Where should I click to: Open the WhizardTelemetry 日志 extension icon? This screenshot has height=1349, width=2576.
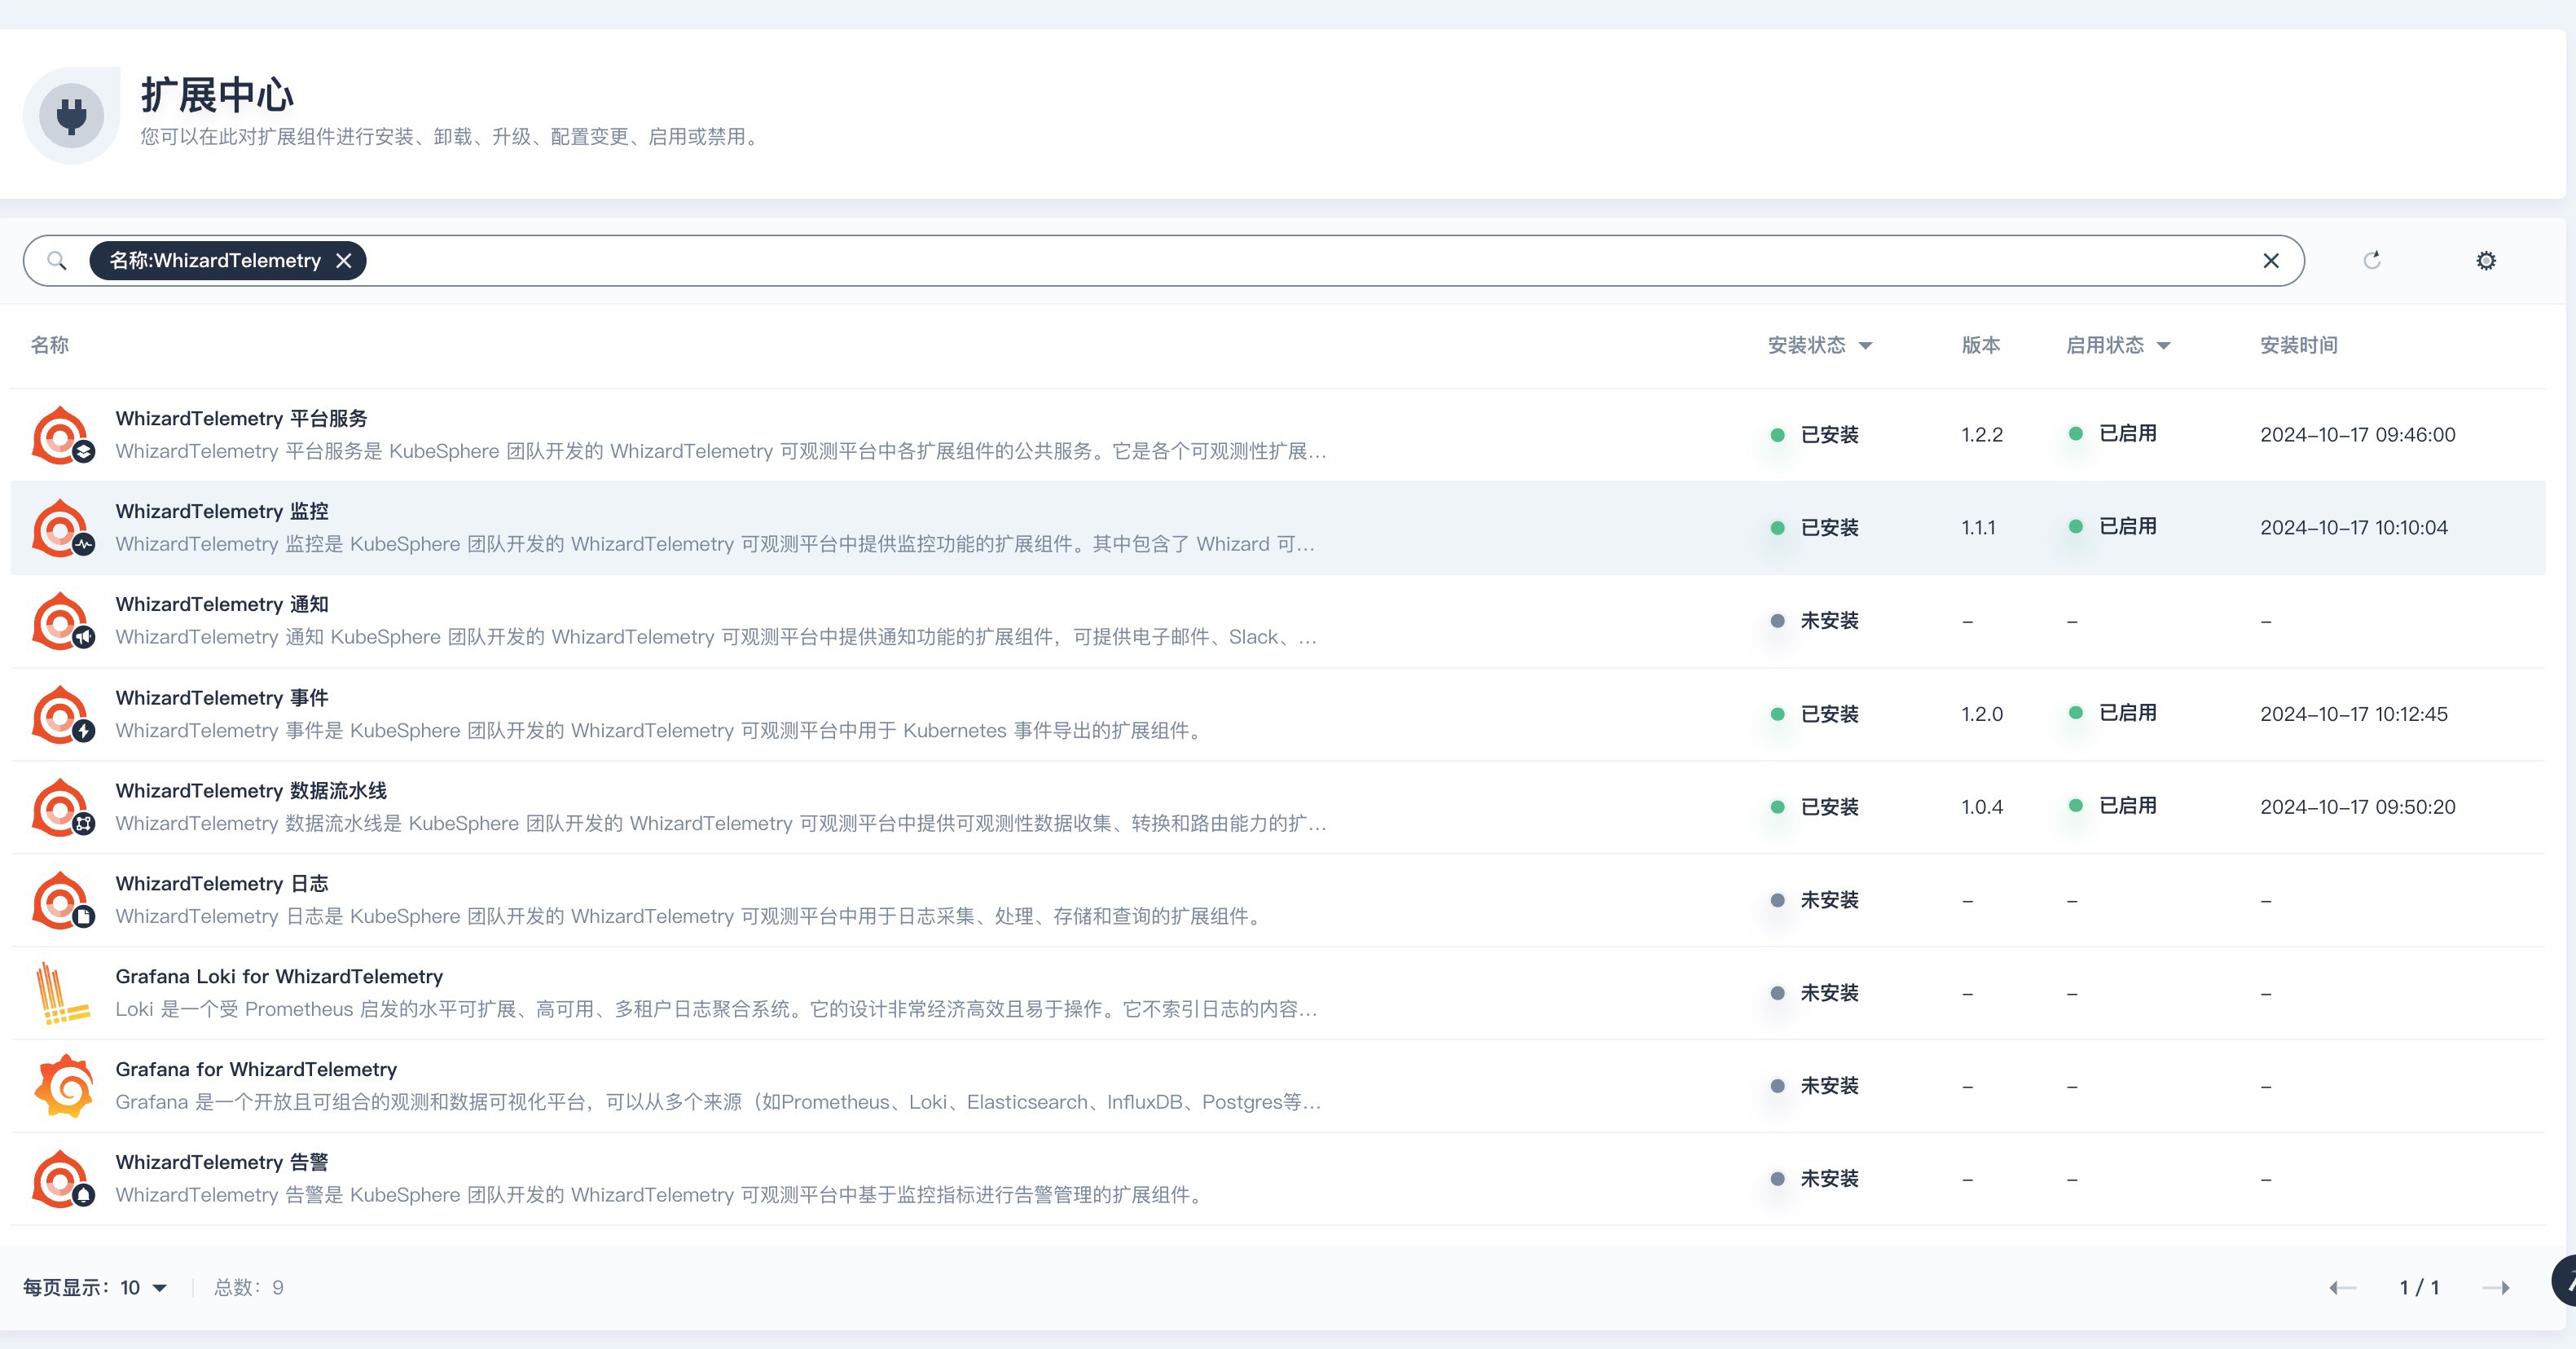point(63,900)
